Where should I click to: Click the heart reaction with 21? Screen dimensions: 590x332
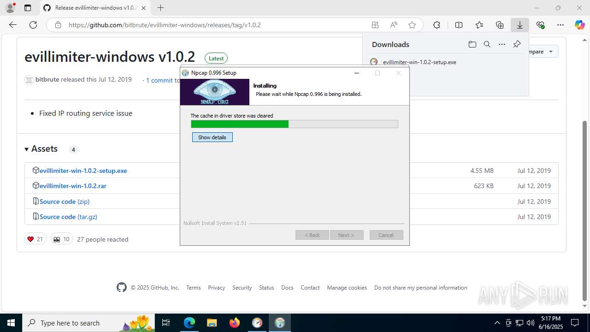35,239
